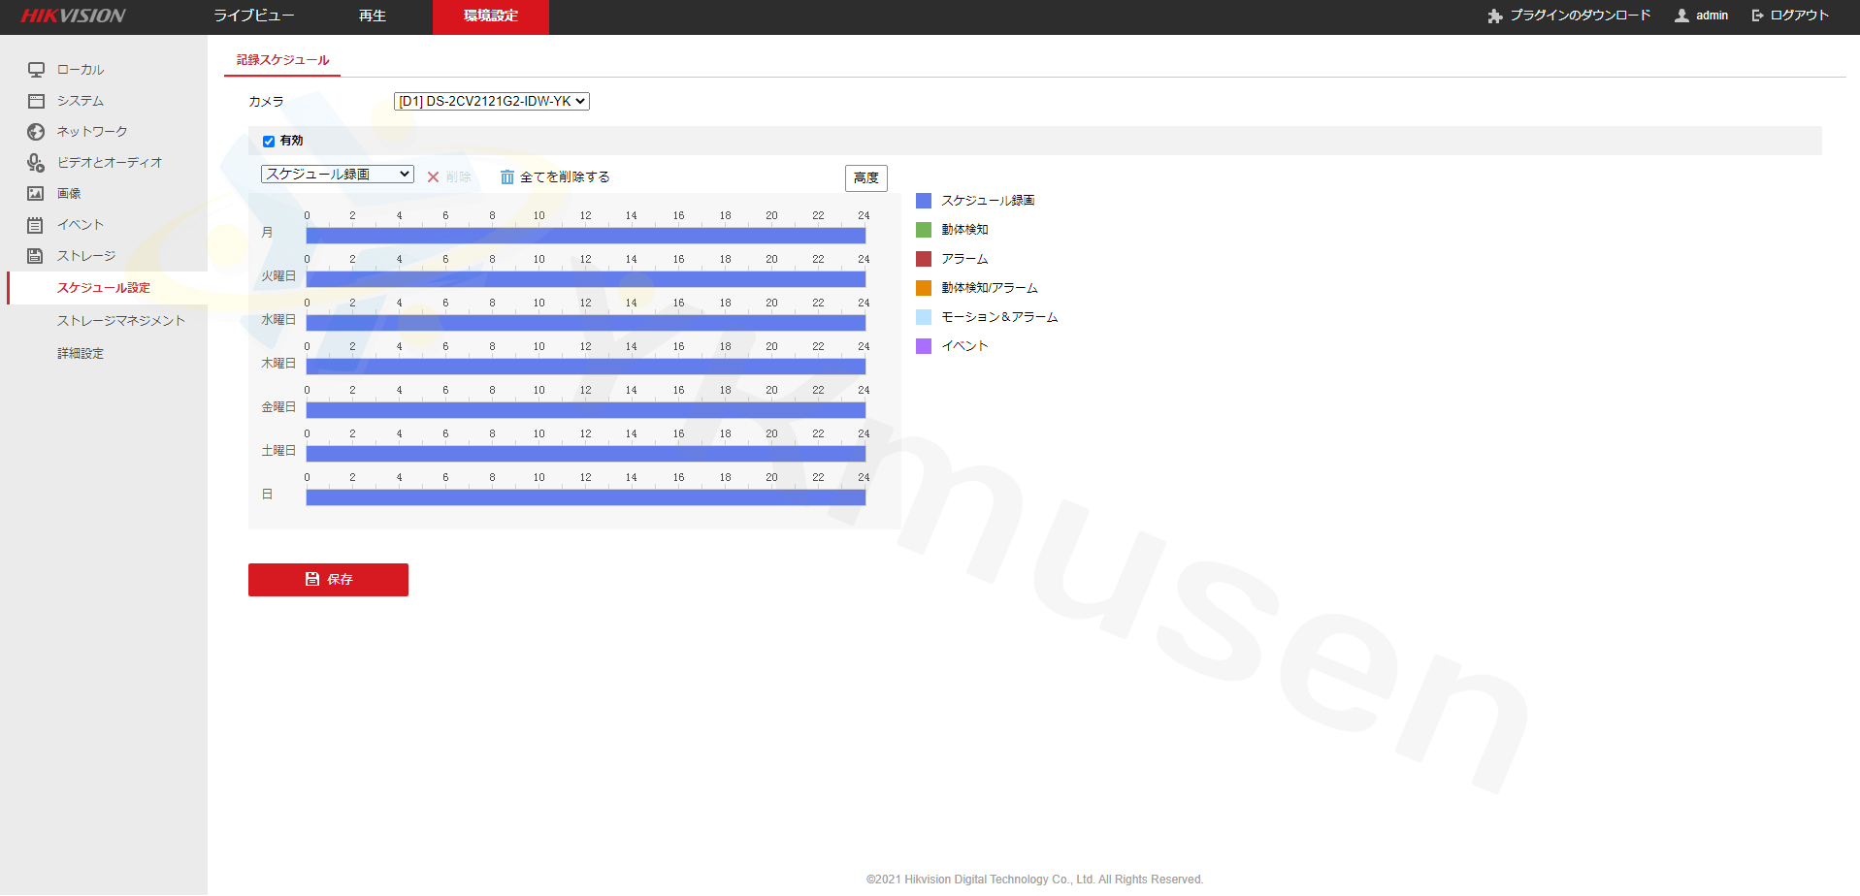Click the ログアウト link
Screen dimensions: 1860x896
(1790, 16)
